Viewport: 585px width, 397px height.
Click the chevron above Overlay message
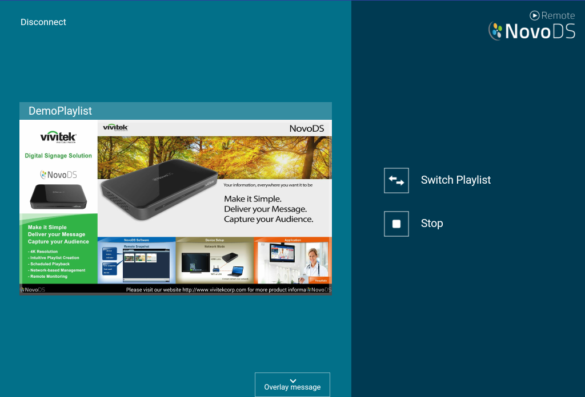coord(293,380)
